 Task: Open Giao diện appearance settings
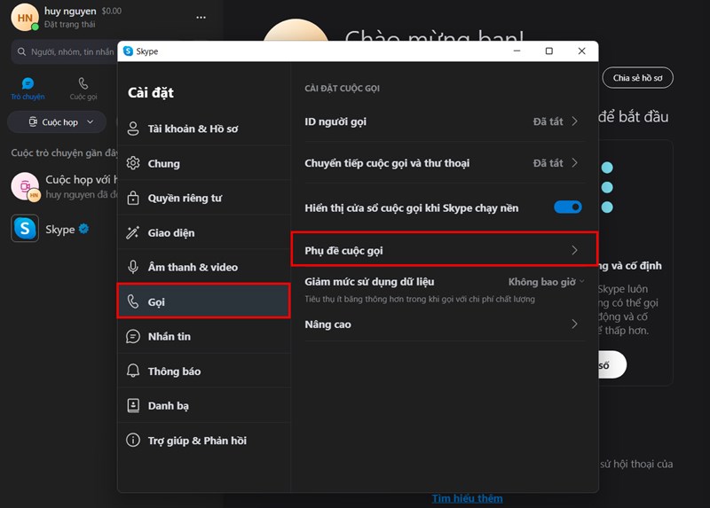[204, 232]
